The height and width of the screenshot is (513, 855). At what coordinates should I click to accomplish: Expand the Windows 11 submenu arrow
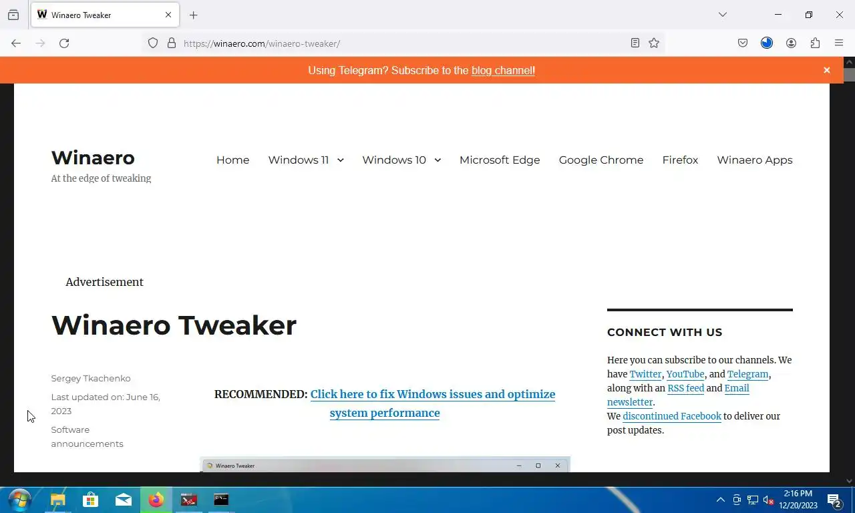point(340,160)
